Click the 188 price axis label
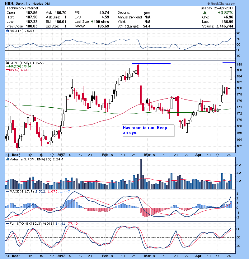The image size is (249, 259). 239,64
